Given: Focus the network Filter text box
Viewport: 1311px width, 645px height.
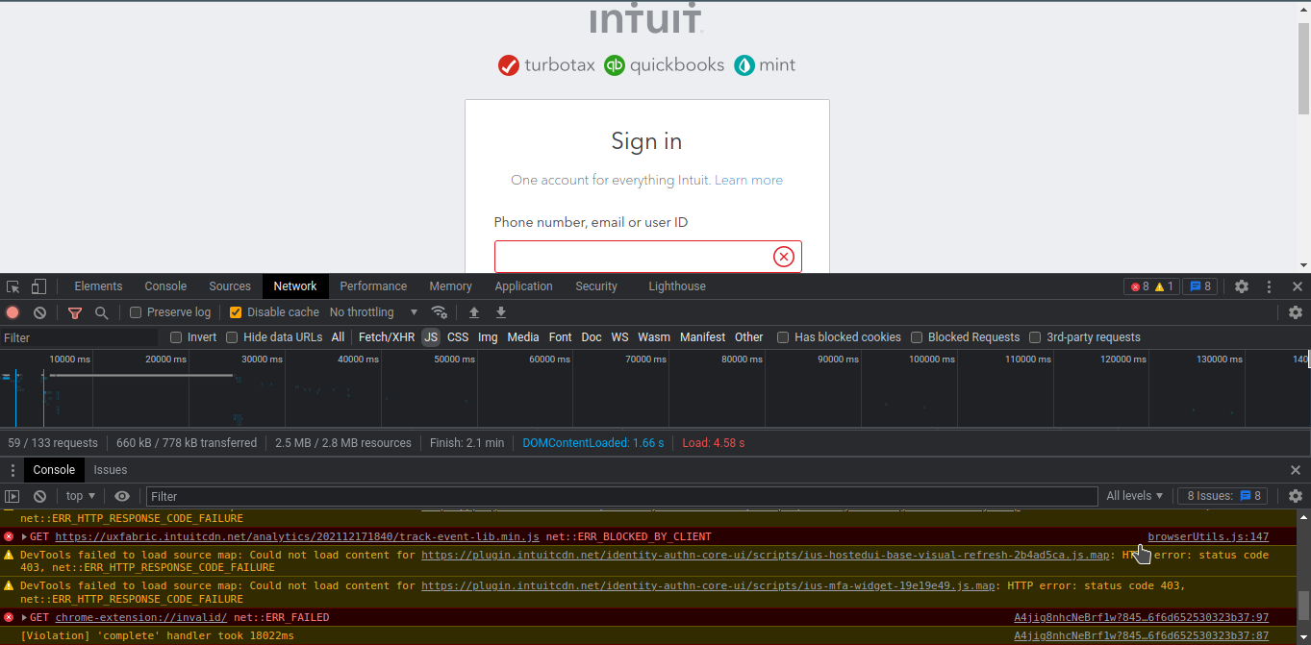Looking at the screenshot, I should click(79, 337).
